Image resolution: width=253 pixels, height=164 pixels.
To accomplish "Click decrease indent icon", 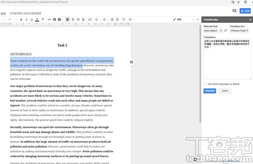I will (112, 19).
